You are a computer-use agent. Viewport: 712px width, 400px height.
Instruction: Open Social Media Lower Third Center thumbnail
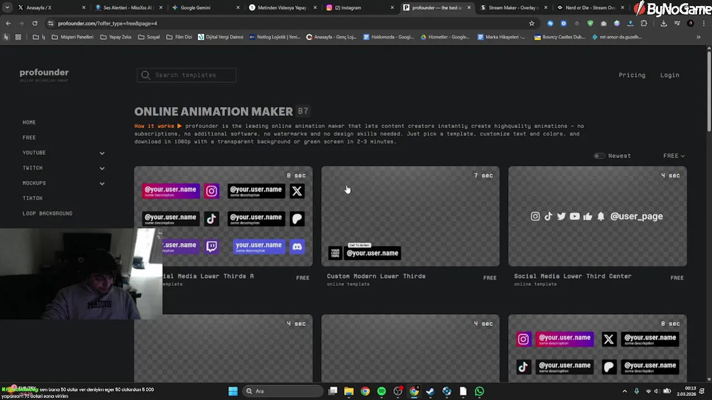[x=597, y=216]
